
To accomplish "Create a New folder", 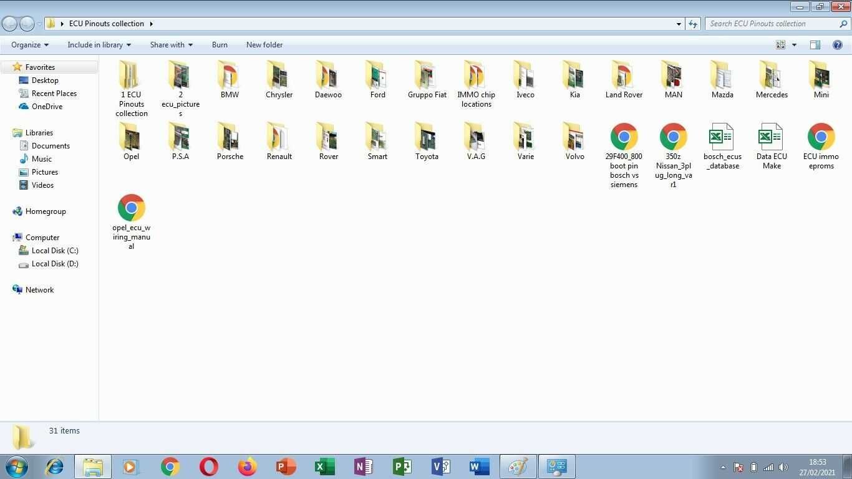I will coord(264,45).
